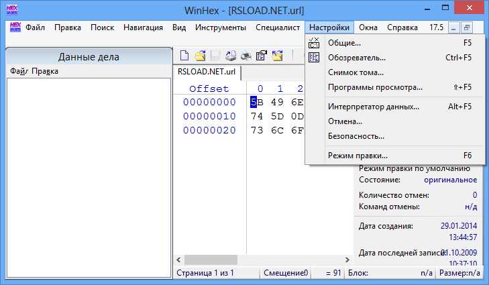Click the Directory browser grid icon
Image resolution: width=489 pixels, height=285 pixels.
click(314, 58)
